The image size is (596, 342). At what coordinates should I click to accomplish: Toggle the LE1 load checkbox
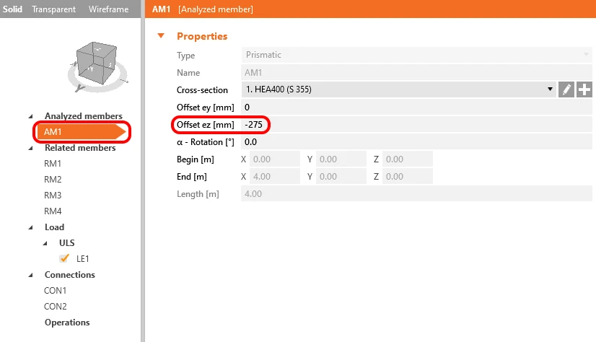64,258
